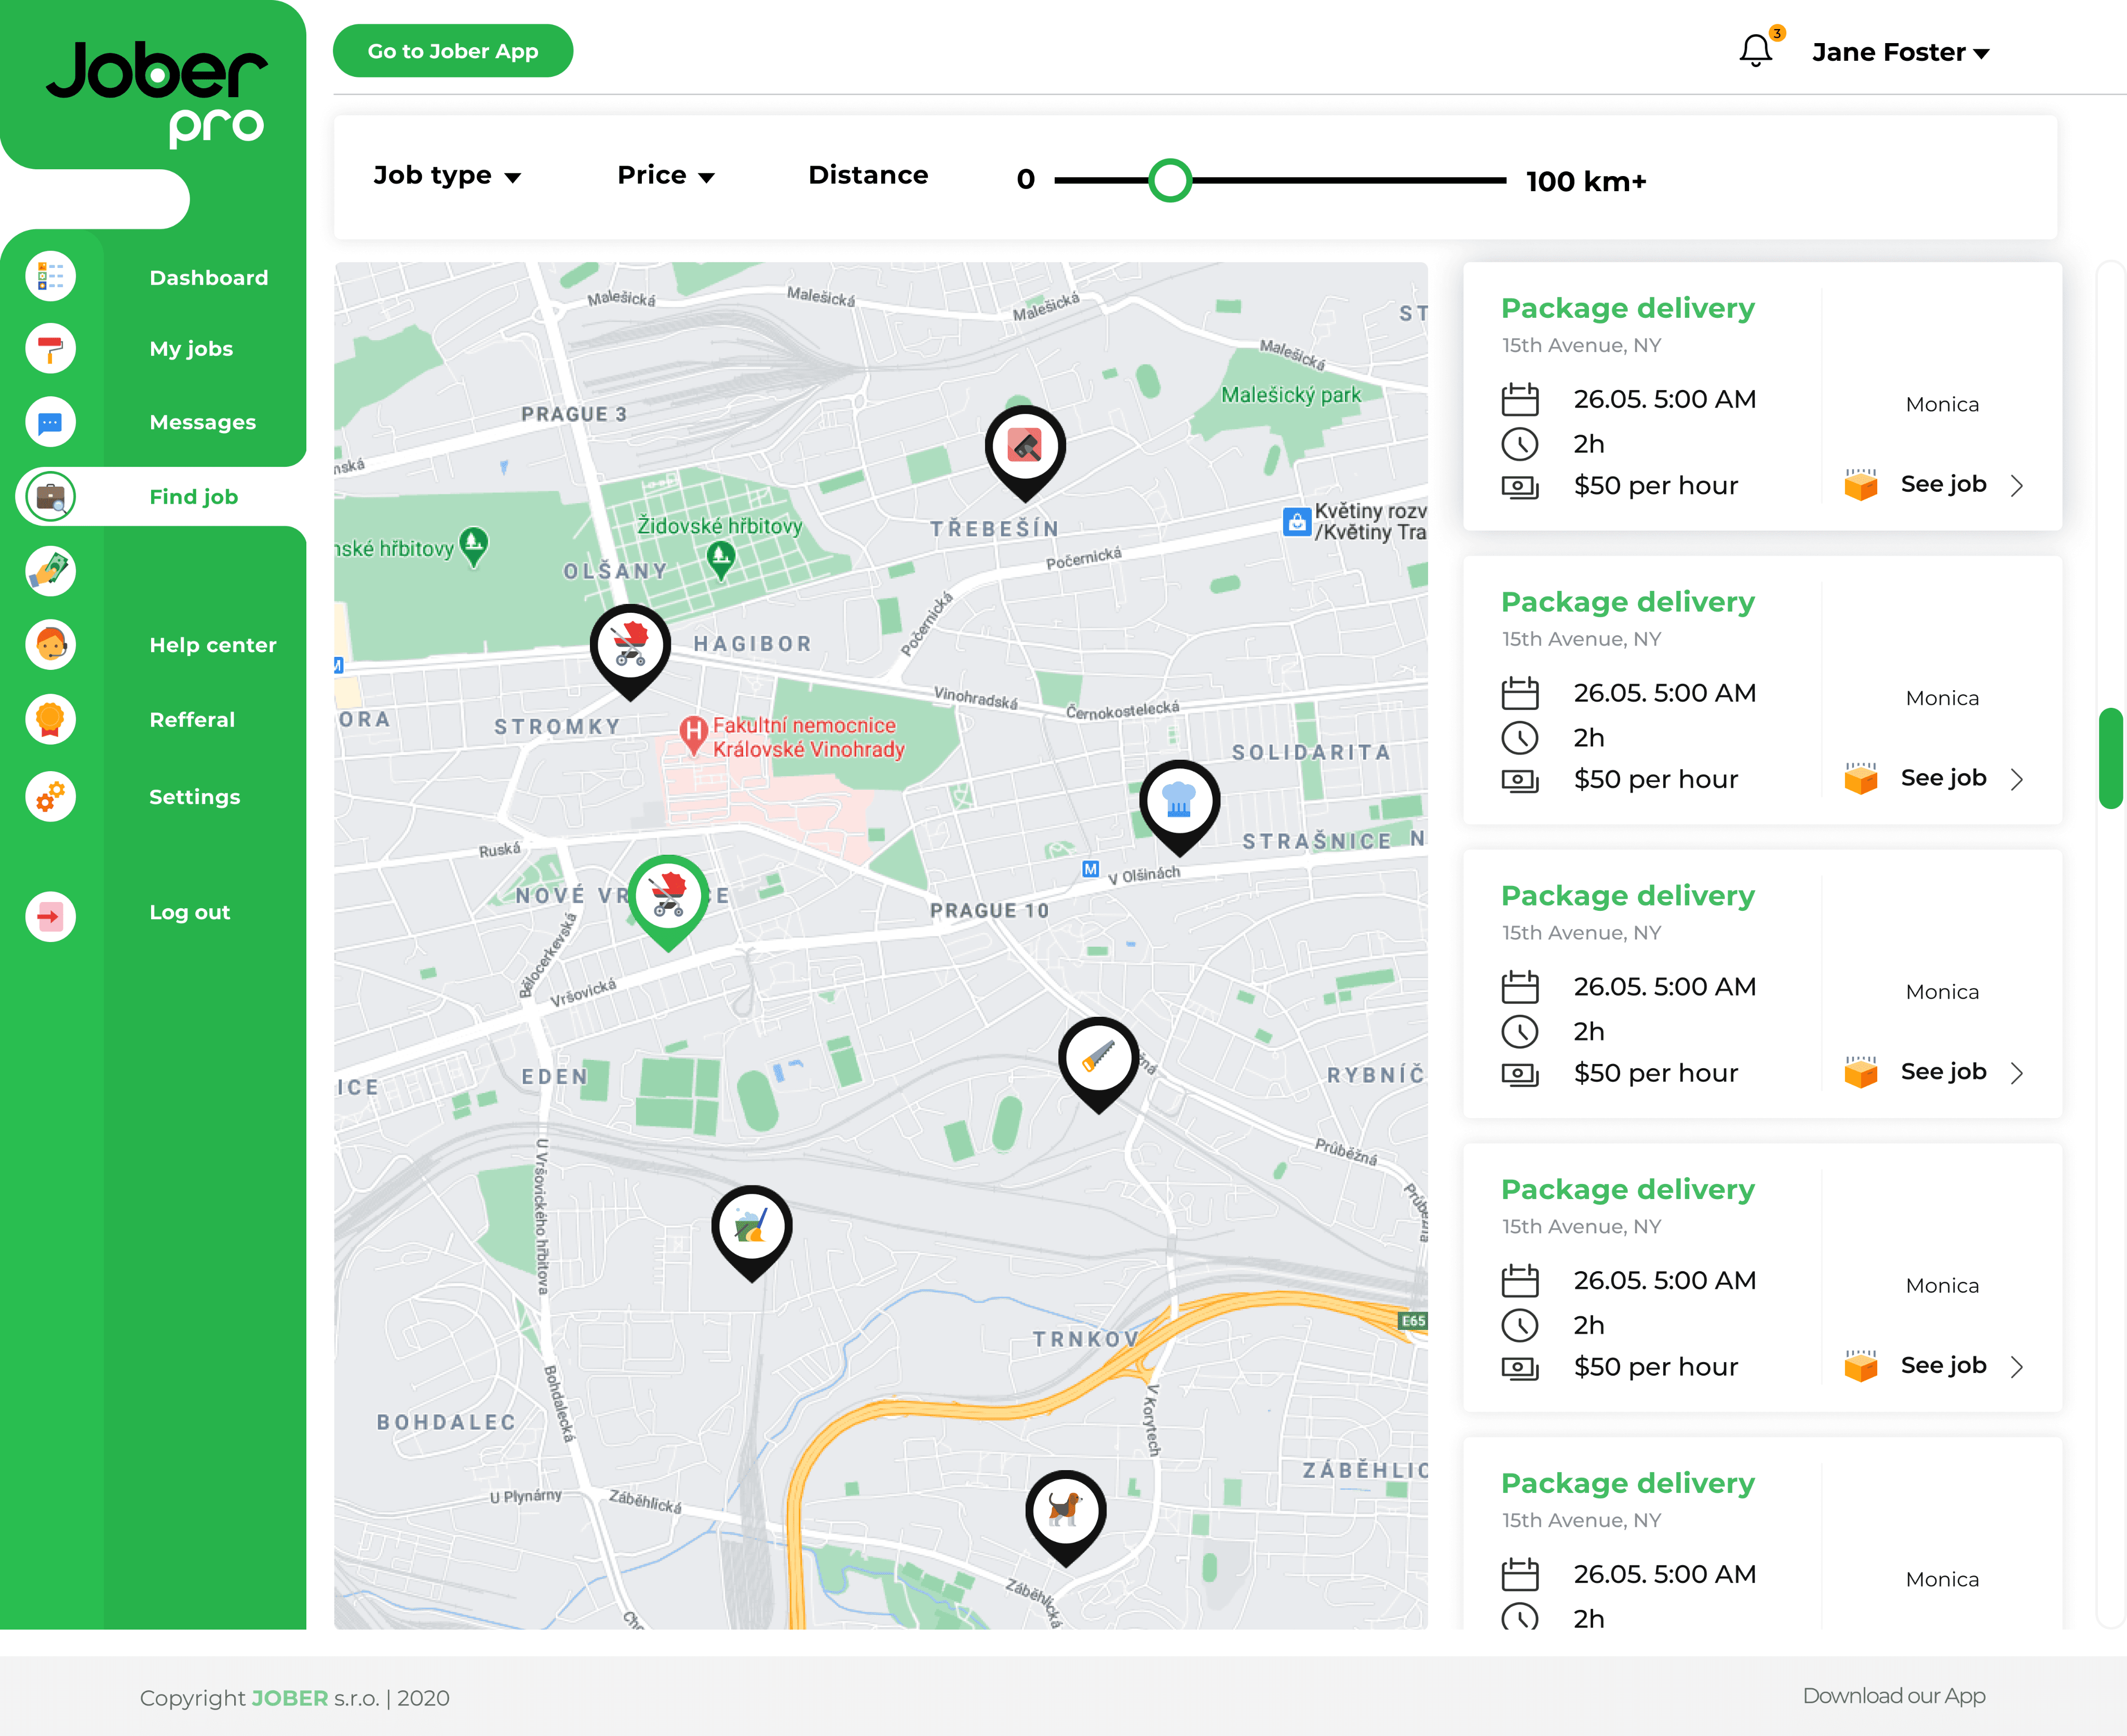Go to Messages in the sidebar
The height and width of the screenshot is (1736, 2127).
(202, 422)
